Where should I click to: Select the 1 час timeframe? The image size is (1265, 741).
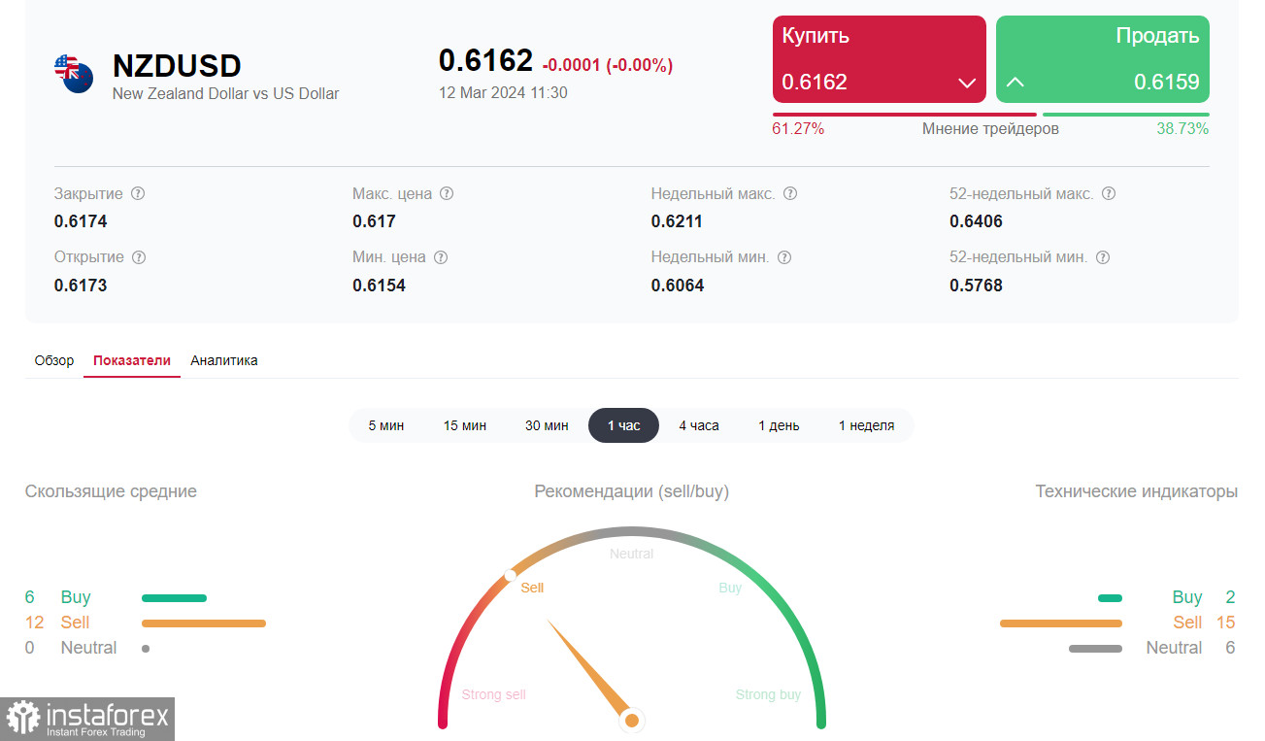tap(623, 425)
